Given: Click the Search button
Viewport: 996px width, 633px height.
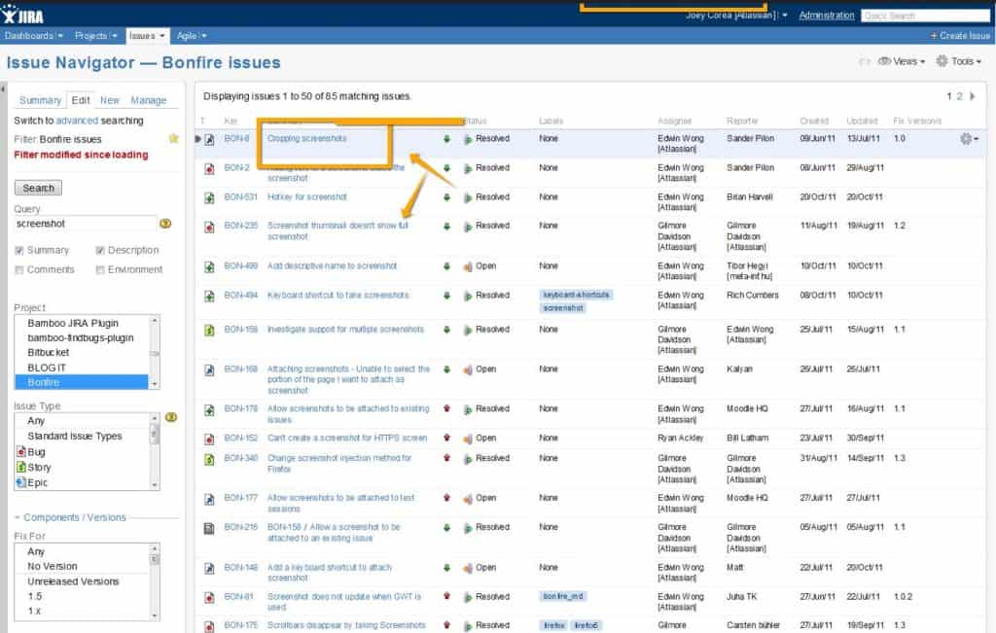Looking at the screenshot, I should [x=38, y=188].
